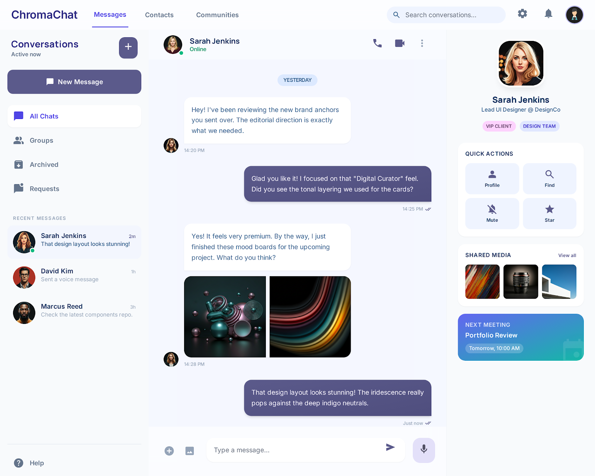This screenshot has height=476, width=595.
Task: Open settings gear icon
Action: click(522, 14)
